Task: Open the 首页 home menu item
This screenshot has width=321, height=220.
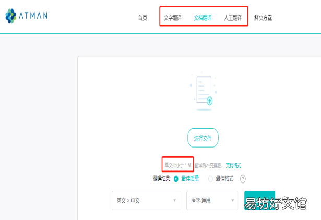Action: point(142,18)
